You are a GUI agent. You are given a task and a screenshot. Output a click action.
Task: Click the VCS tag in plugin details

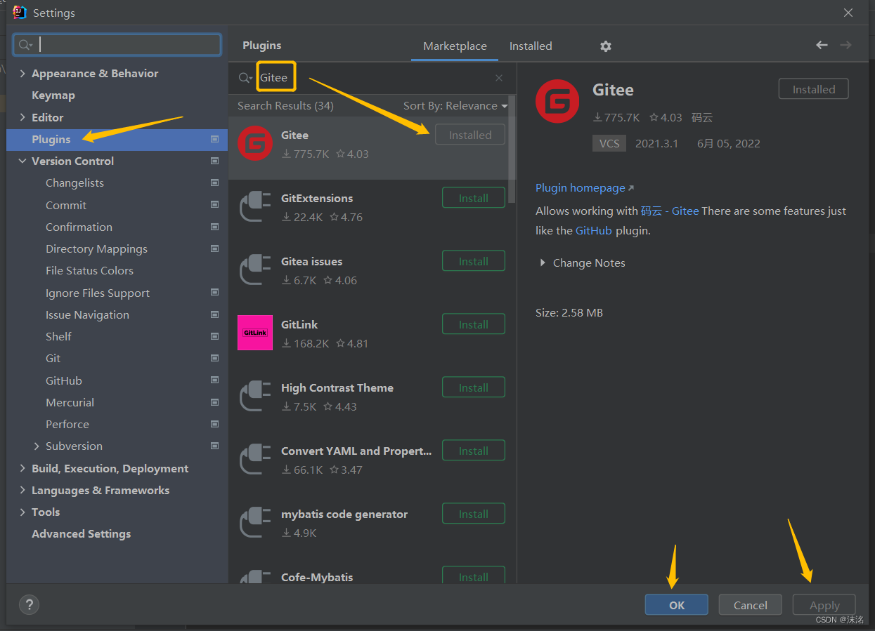point(609,143)
